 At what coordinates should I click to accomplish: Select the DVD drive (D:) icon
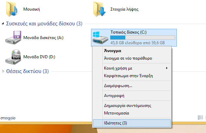click(13, 57)
